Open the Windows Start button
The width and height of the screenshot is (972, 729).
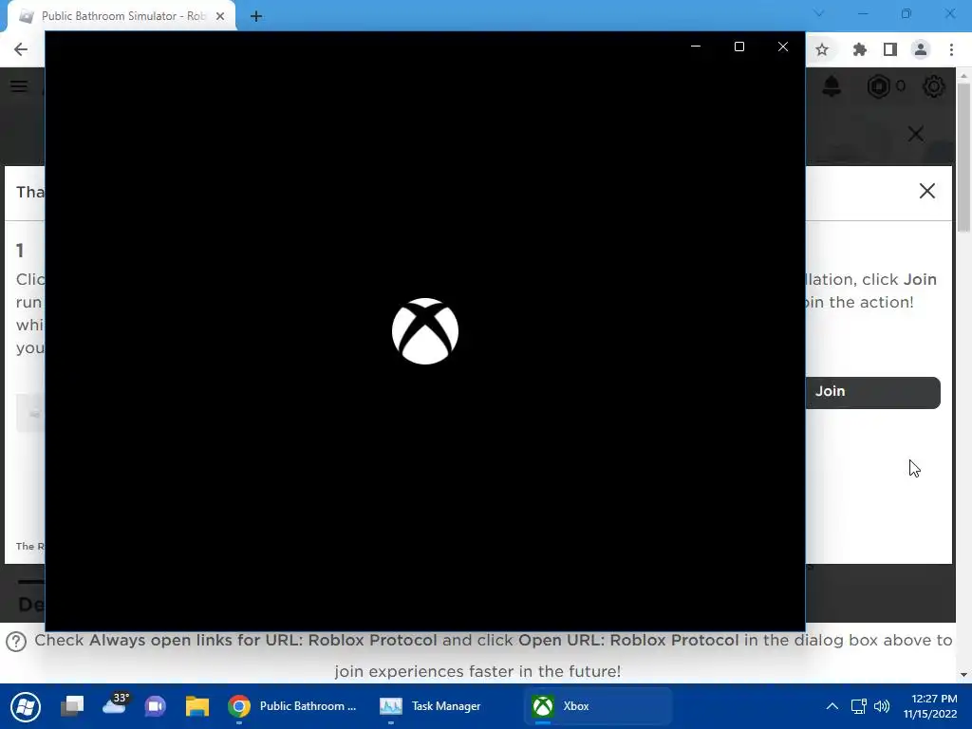coord(26,706)
